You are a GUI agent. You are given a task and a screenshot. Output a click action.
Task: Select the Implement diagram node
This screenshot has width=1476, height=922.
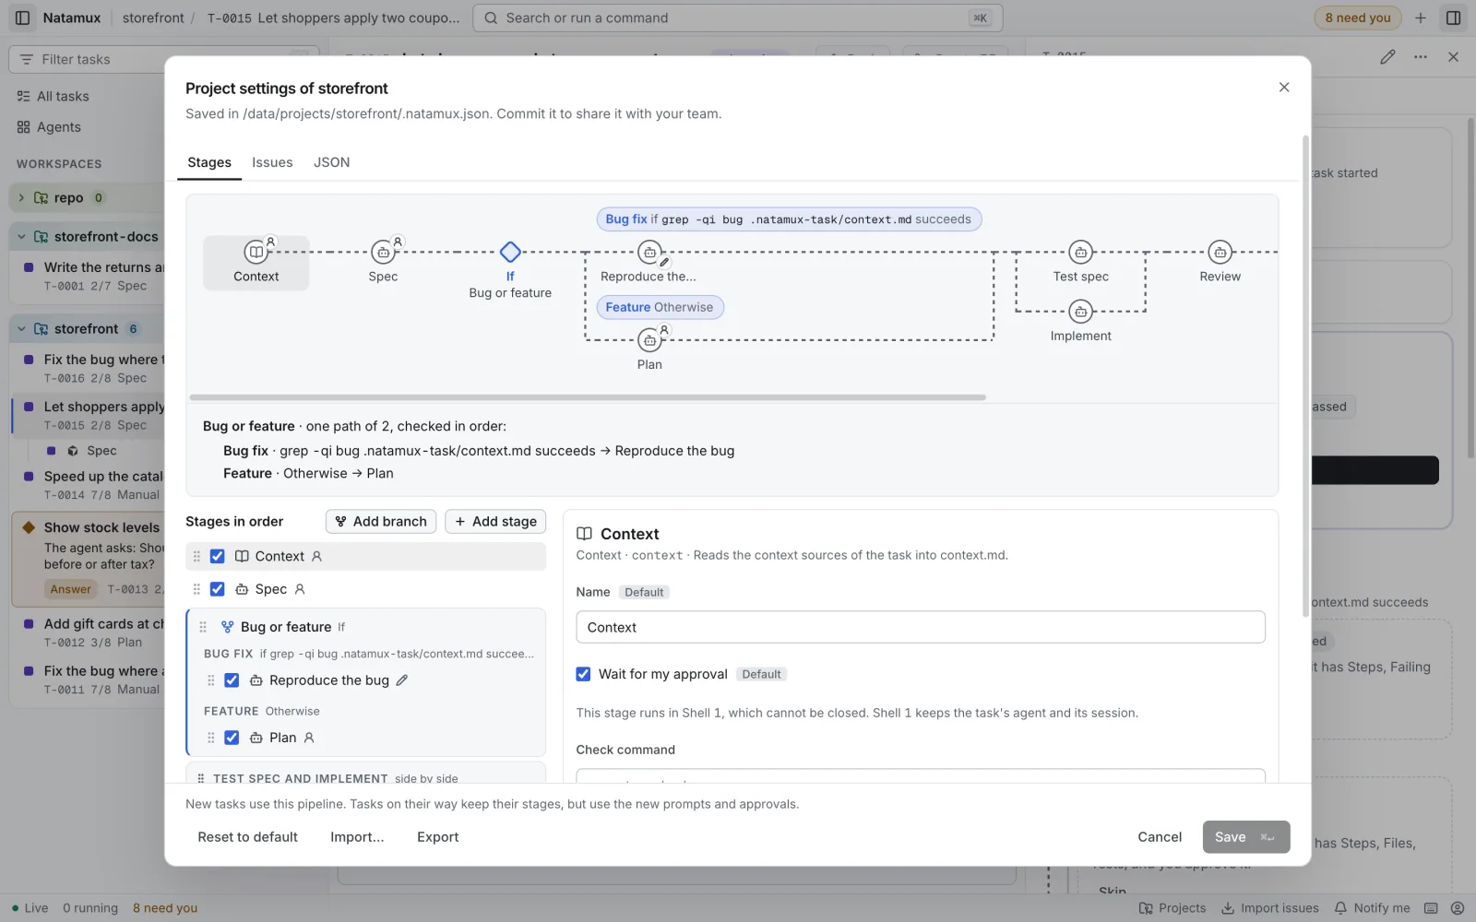(1080, 322)
